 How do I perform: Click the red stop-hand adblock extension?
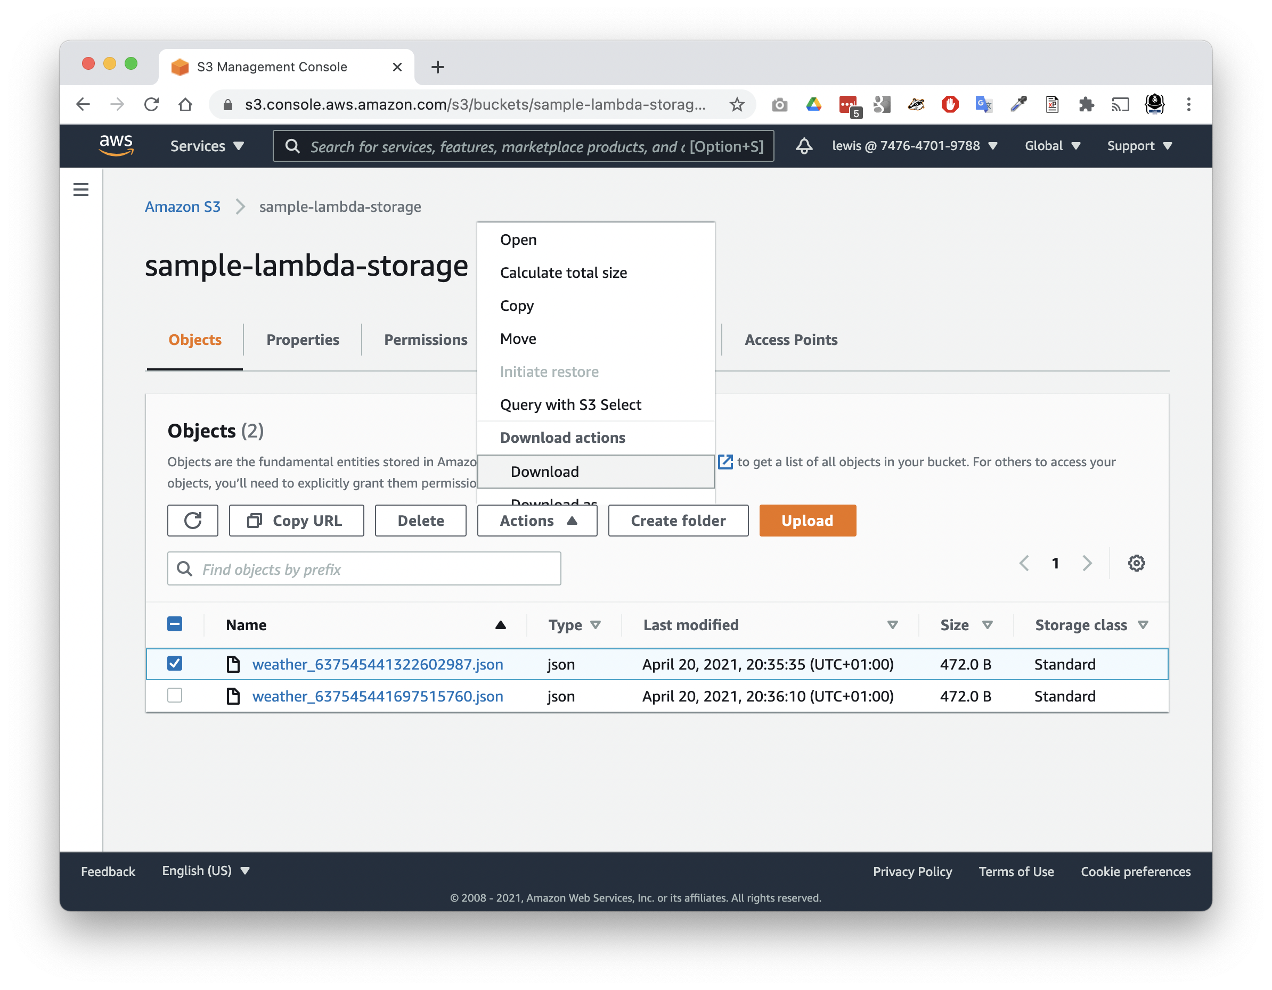pyautogui.click(x=950, y=105)
